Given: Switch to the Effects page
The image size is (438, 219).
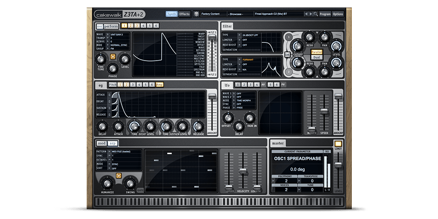Looking at the screenshot, I should [x=185, y=14].
